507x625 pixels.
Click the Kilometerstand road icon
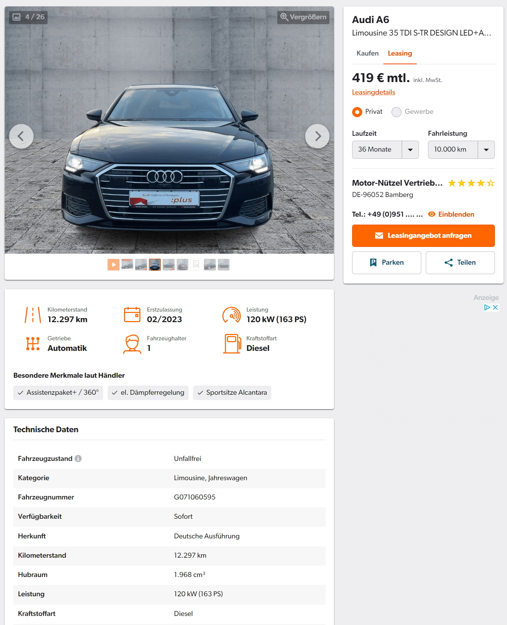33,315
